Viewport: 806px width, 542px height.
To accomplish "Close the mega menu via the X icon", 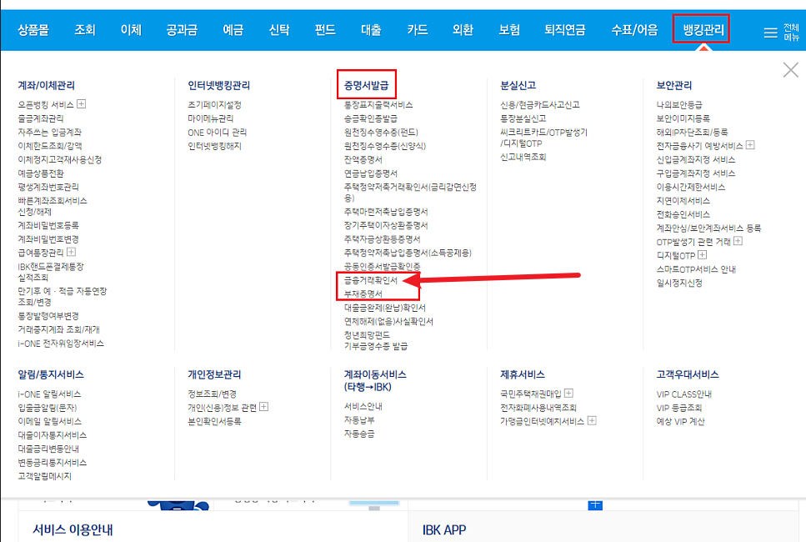I will (x=789, y=70).
